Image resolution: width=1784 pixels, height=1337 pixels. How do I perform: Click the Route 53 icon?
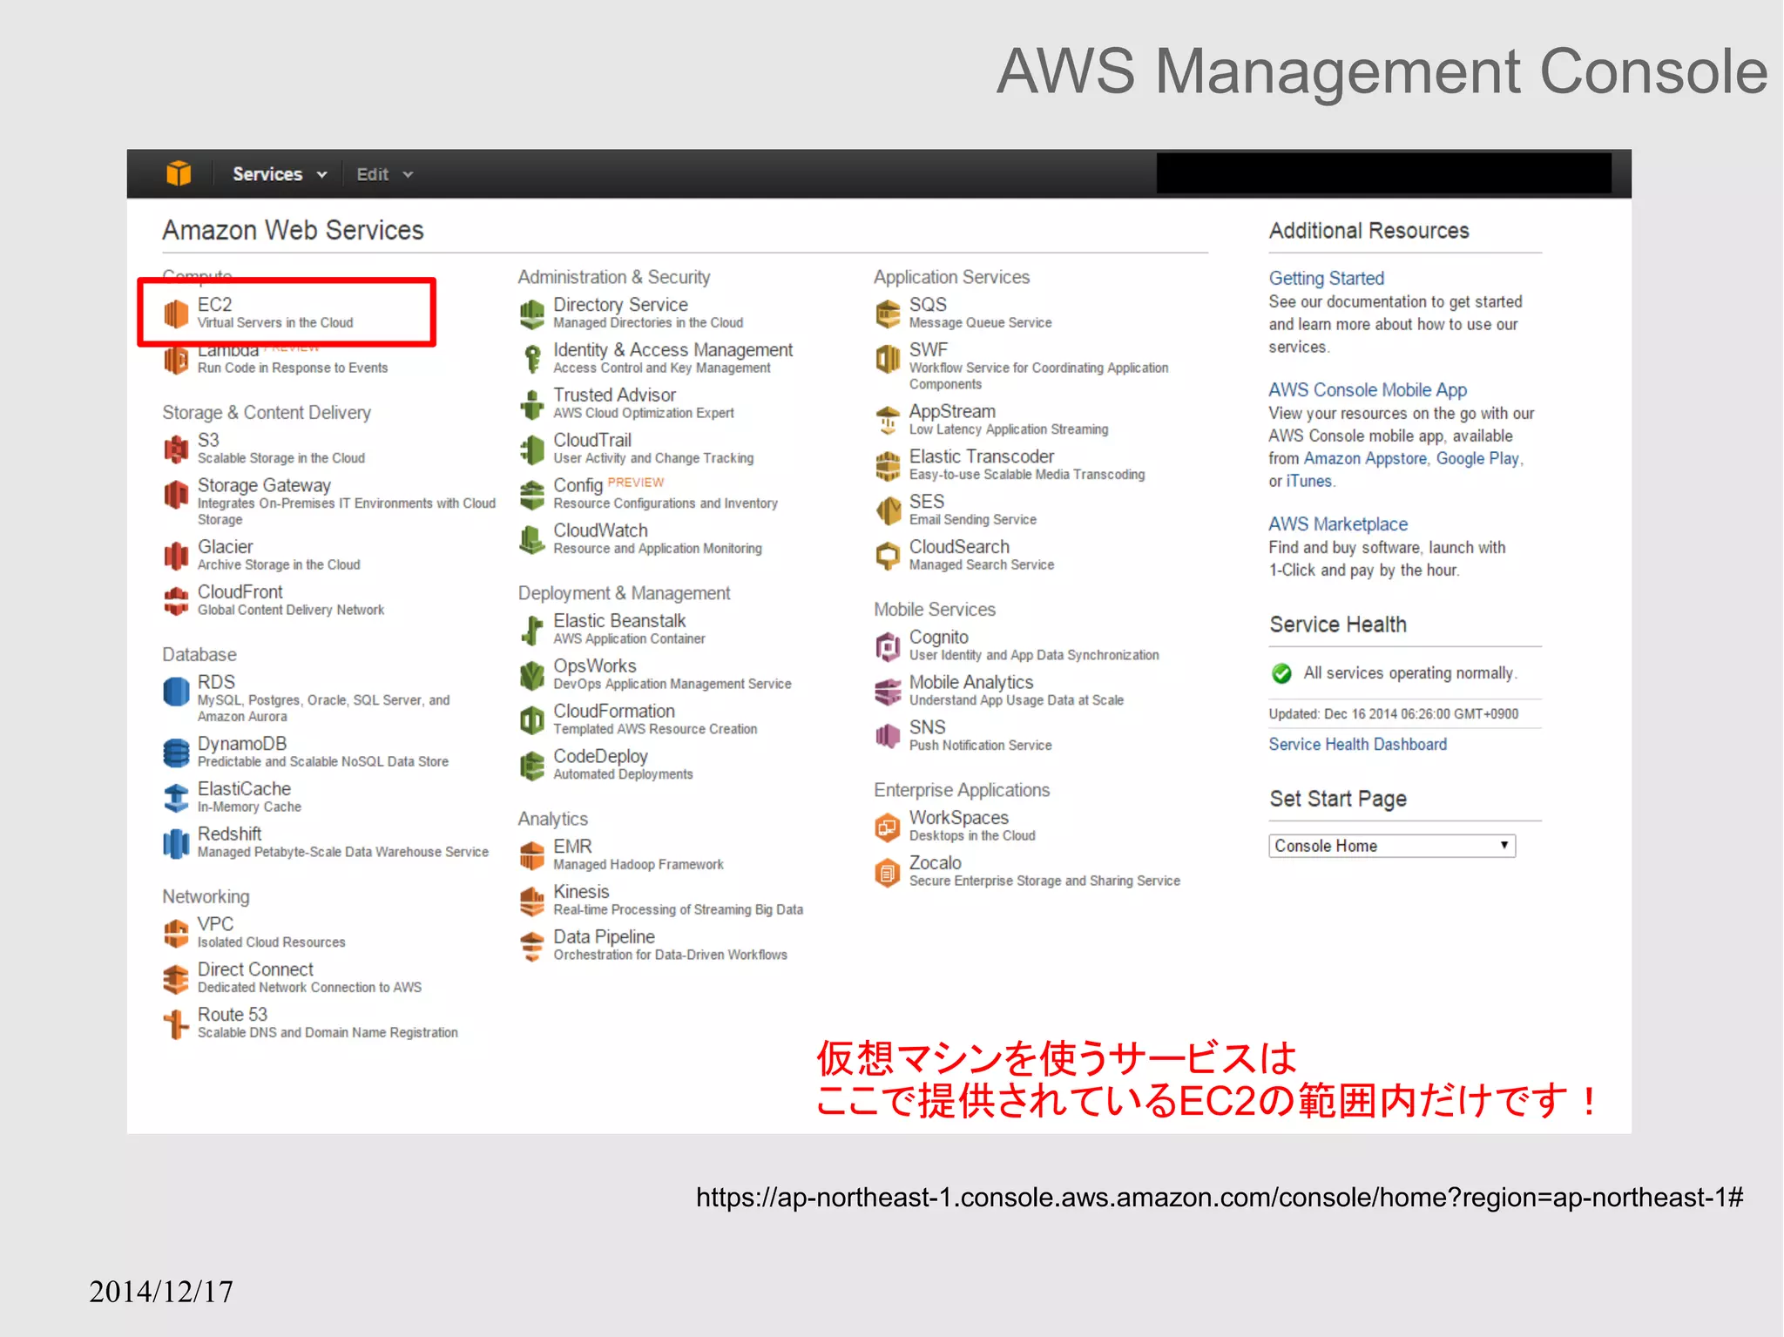point(176,1024)
